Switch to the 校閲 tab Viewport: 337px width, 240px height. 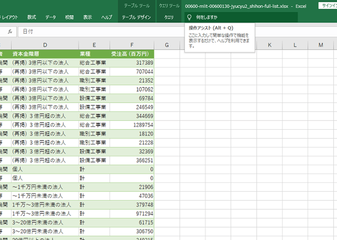[x=69, y=17]
